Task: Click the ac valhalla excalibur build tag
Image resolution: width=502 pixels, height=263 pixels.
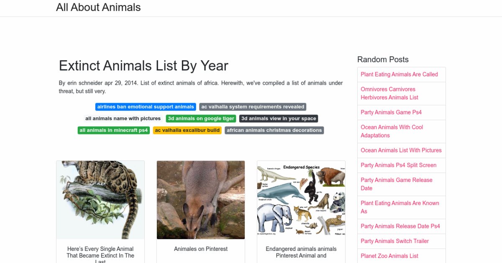Action: click(187, 130)
